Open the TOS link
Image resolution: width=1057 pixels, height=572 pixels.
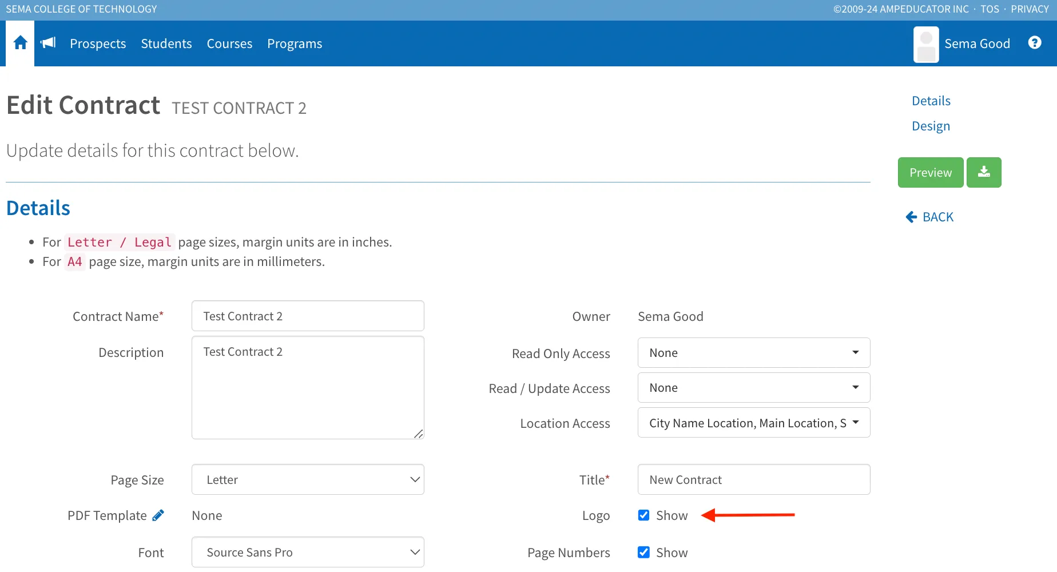click(990, 9)
